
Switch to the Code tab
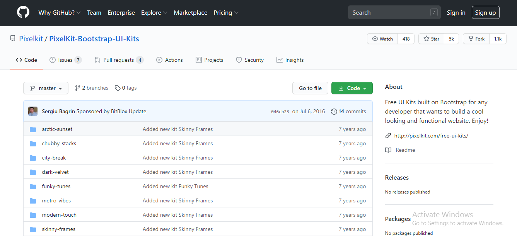tap(26, 60)
